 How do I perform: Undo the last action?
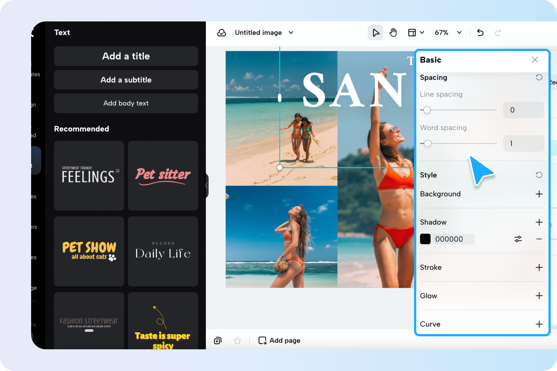[x=480, y=33]
